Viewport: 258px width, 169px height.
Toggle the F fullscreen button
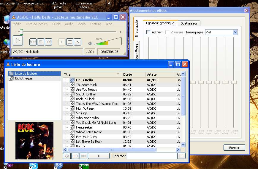coord(62,42)
